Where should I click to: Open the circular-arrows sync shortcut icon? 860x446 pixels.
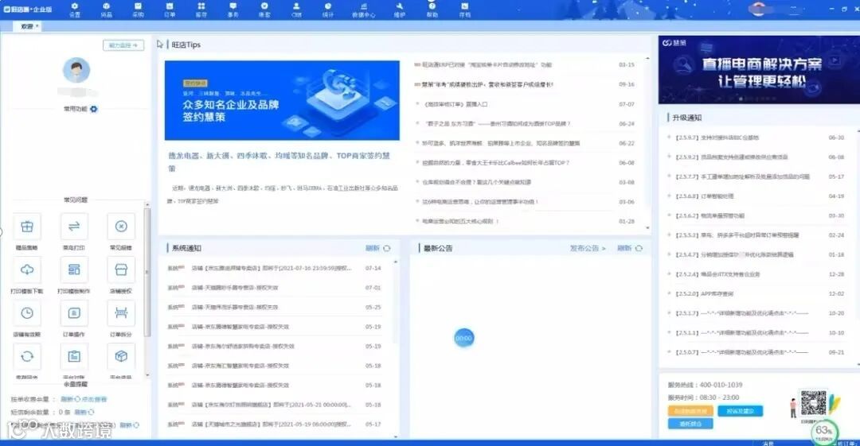pos(27,357)
